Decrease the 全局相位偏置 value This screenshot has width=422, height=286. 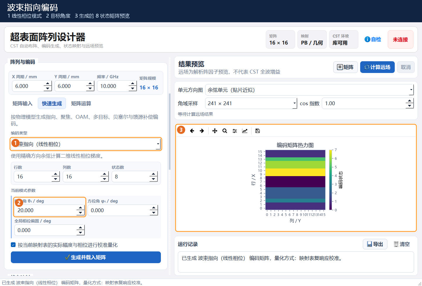coord(81,233)
